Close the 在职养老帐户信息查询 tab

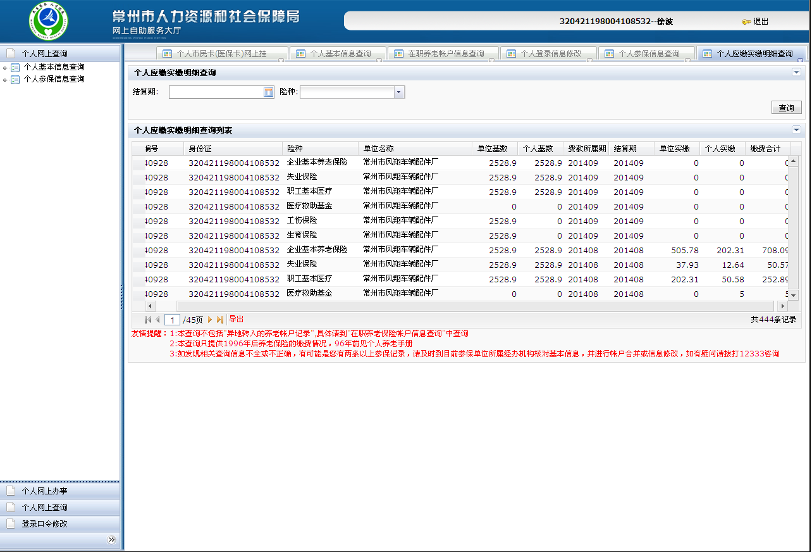click(x=492, y=61)
